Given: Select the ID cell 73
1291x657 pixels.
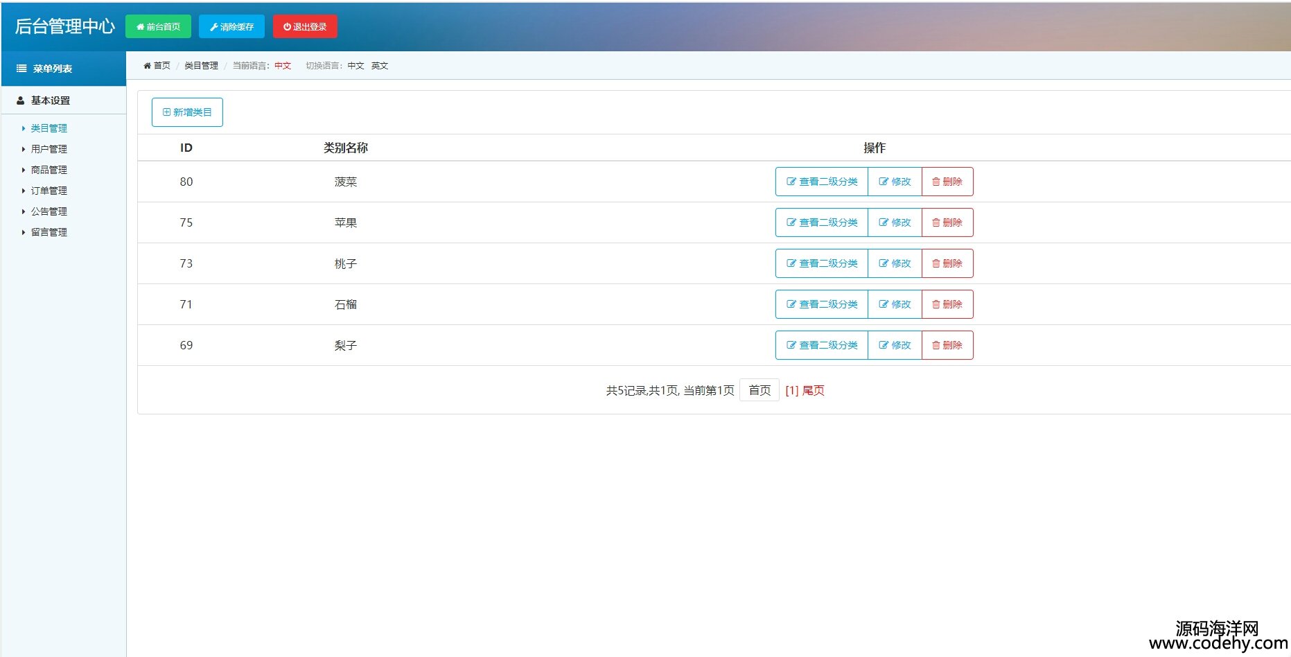Looking at the screenshot, I should (x=186, y=263).
